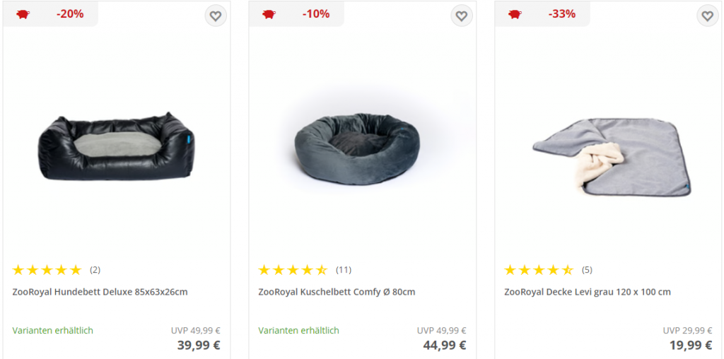The image size is (724, 359).
Task: Favorite the Kuschelbett Comfy with heart icon
Action: coord(462,16)
